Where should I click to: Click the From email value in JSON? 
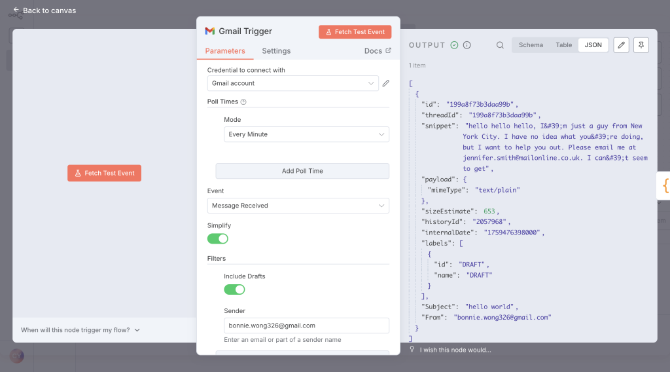(x=502, y=317)
